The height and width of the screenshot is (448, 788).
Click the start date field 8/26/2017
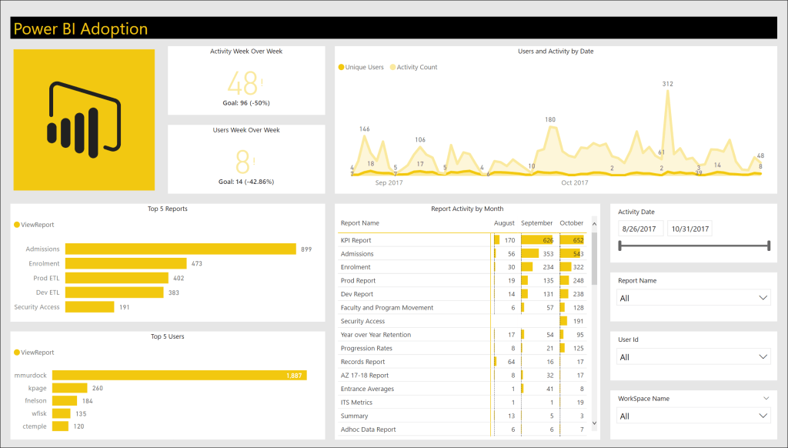640,229
